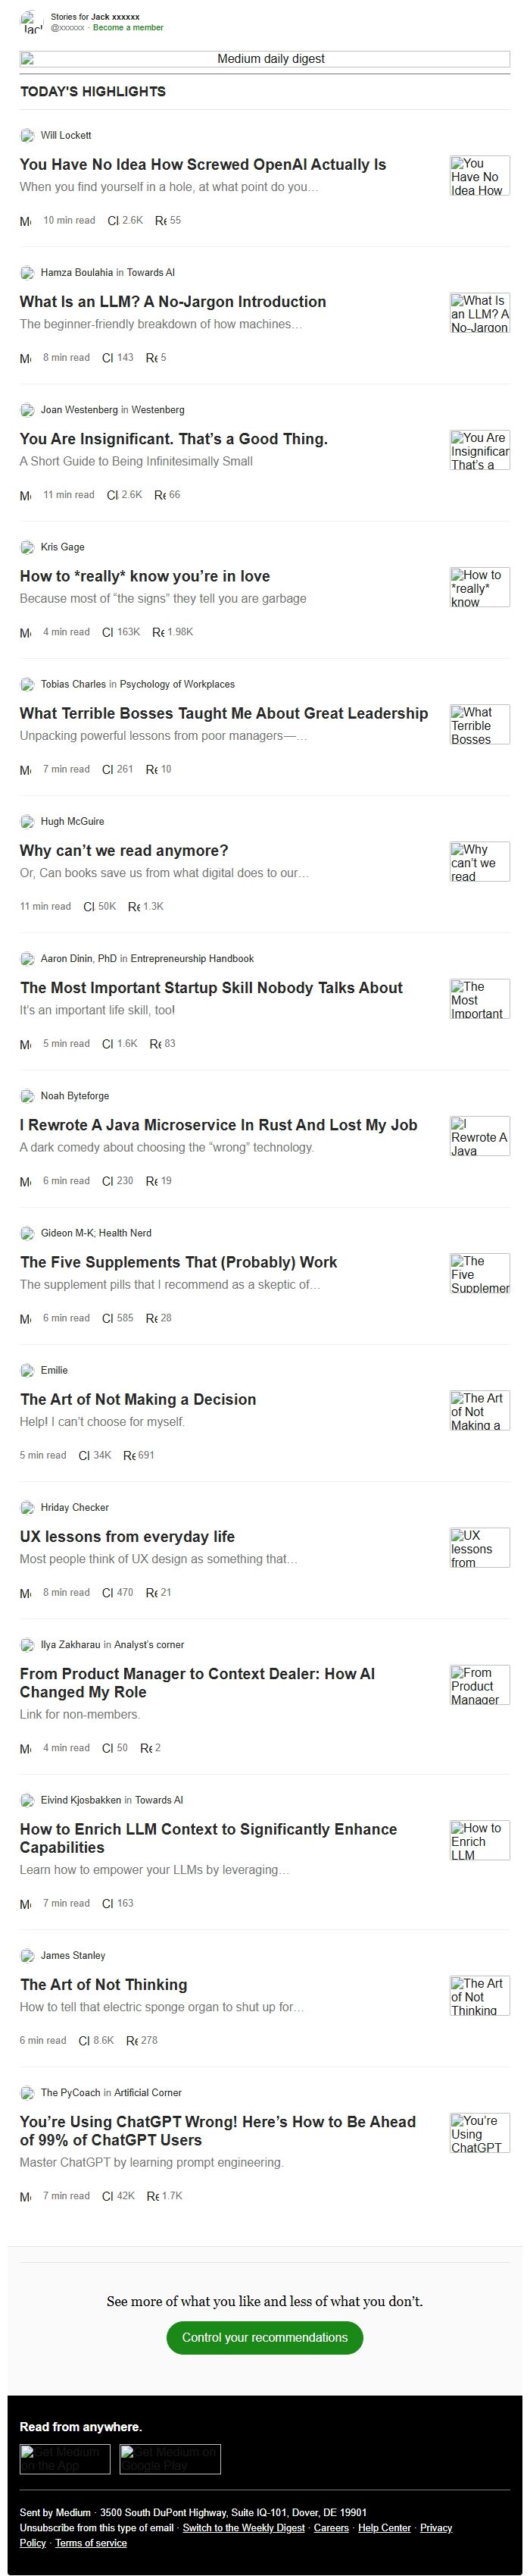Viewport: 530px width, 2576px height.
Task: Click claps icon beside 163K
Action: tap(108, 632)
